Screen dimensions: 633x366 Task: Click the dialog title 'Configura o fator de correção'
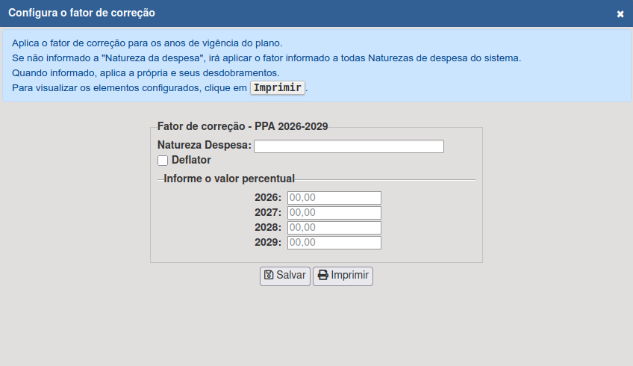point(81,13)
